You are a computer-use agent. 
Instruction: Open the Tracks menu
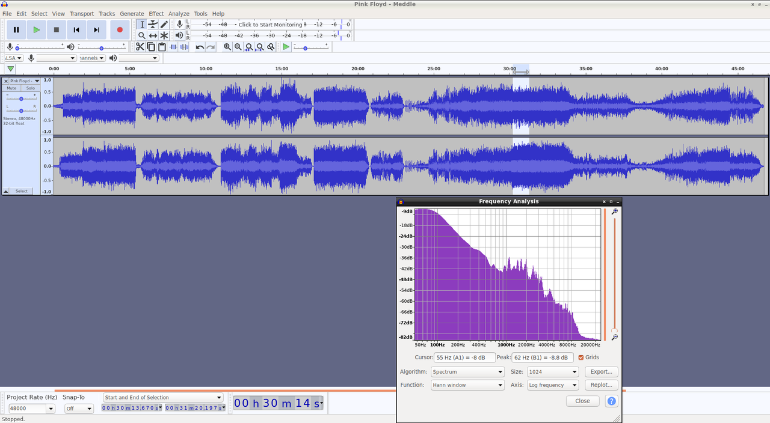click(x=106, y=13)
